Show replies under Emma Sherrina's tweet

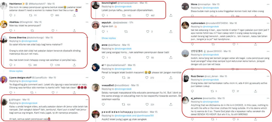16,71
